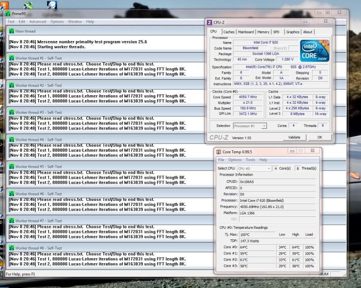
Task: Click the Worker thread #8 window icon
Action: (x=11, y=248)
